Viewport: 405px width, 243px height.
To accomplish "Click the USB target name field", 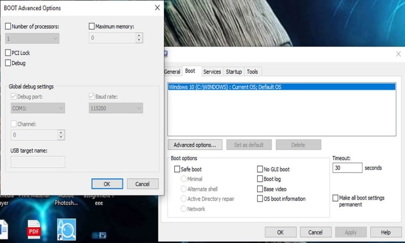I will pyautogui.click(x=37, y=162).
